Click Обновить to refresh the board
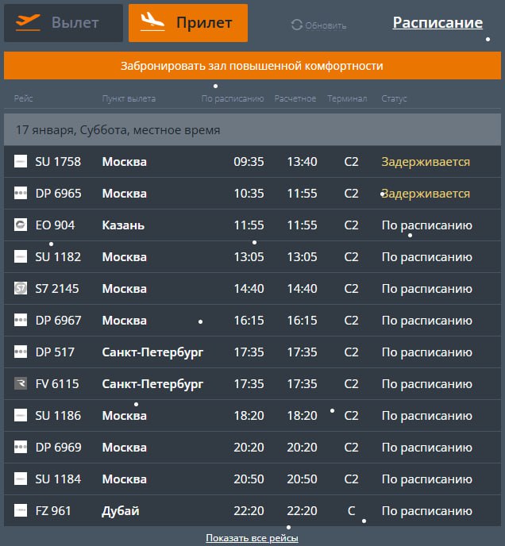Image resolution: width=505 pixels, height=546 pixels. pyautogui.click(x=325, y=25)
